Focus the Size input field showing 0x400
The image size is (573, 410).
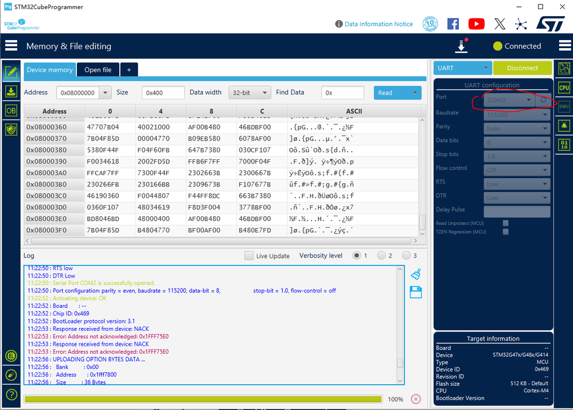point(163,93)
